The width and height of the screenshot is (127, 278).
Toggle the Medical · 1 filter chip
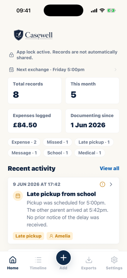click(90, 153)
